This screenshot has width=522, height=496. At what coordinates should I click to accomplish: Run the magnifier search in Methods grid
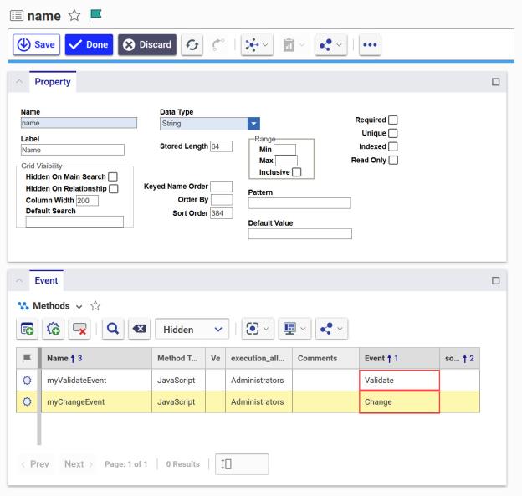point(113,329)
